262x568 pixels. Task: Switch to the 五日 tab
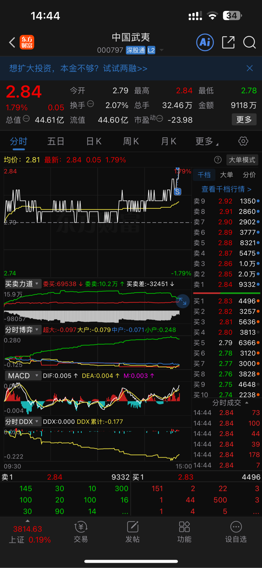point(56,141)
